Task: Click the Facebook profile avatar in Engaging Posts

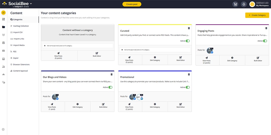Action: (x=210, y=50)
